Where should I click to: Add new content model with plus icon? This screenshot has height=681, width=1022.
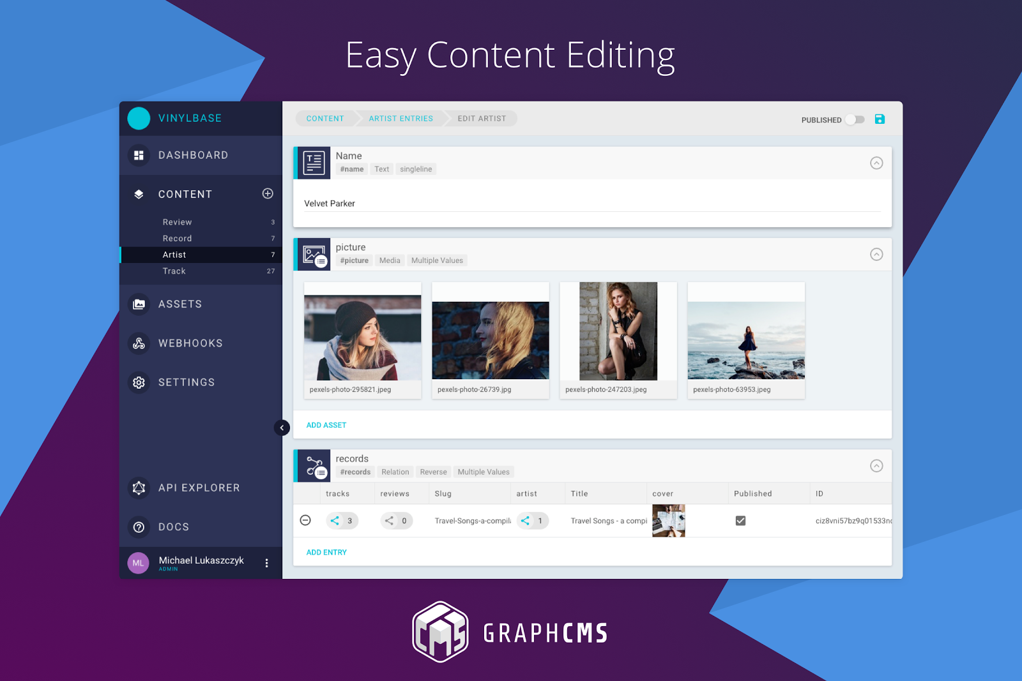click(268, 193)
